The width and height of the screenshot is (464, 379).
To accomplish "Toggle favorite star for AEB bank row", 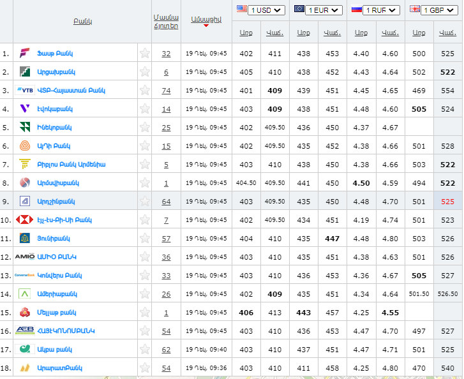I will tap(145, 331).
